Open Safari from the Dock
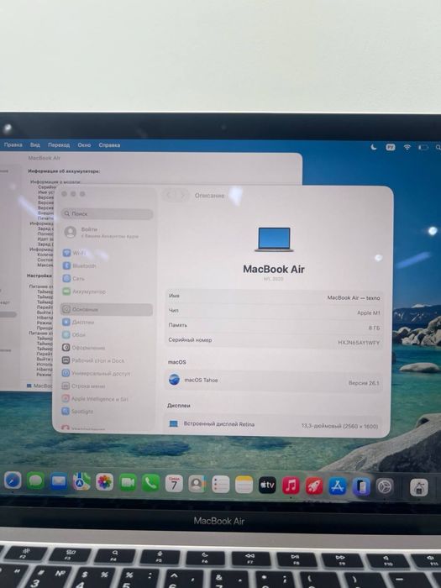 click(13, 480)
